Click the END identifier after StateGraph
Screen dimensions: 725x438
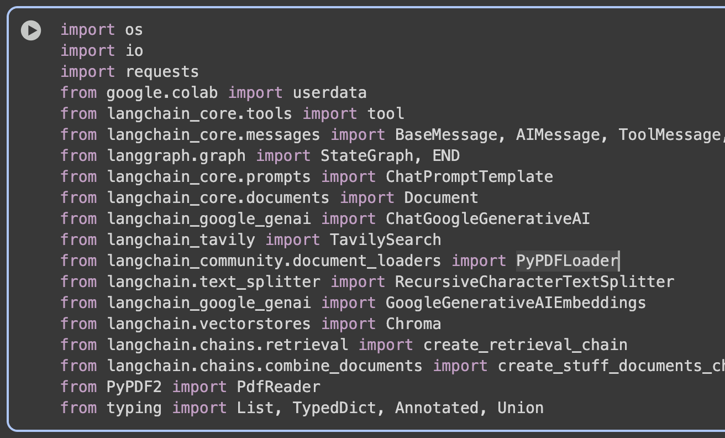tap(446, 155)
